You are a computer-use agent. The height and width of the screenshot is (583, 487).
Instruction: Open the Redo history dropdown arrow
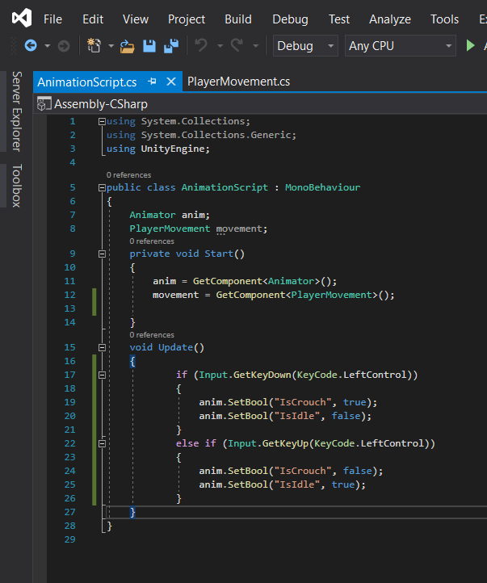[256, 46]
